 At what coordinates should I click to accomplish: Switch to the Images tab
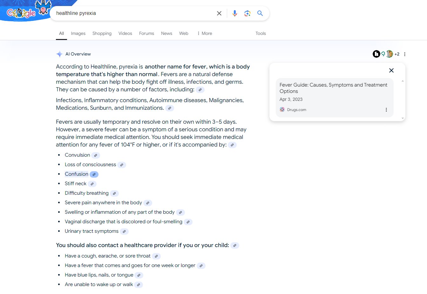click(78, 33)
